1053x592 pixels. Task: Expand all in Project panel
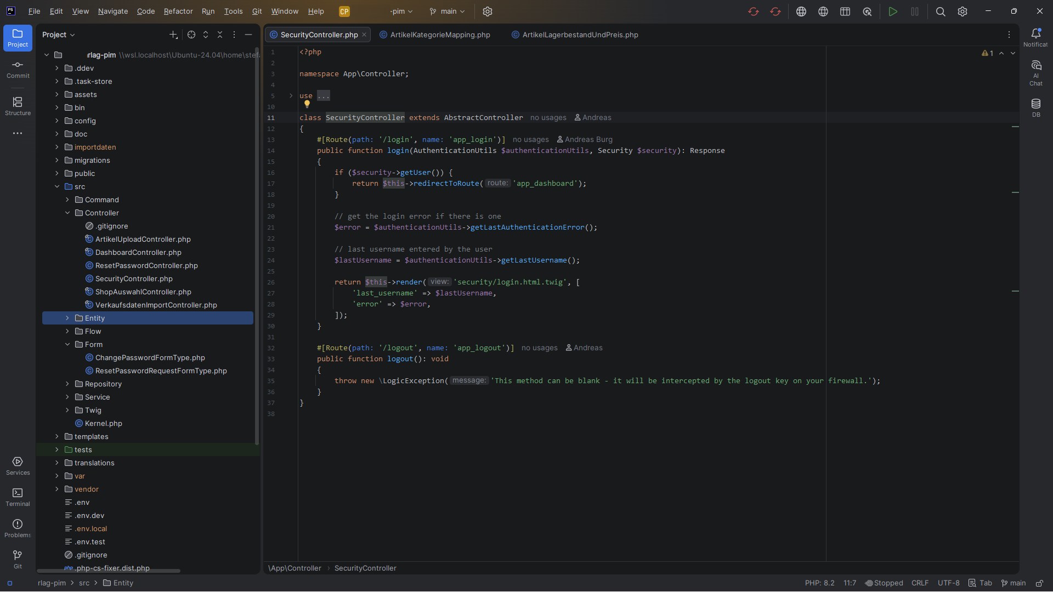(x=206, y=35)
